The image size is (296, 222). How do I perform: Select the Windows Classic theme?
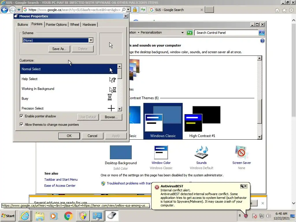163,121
